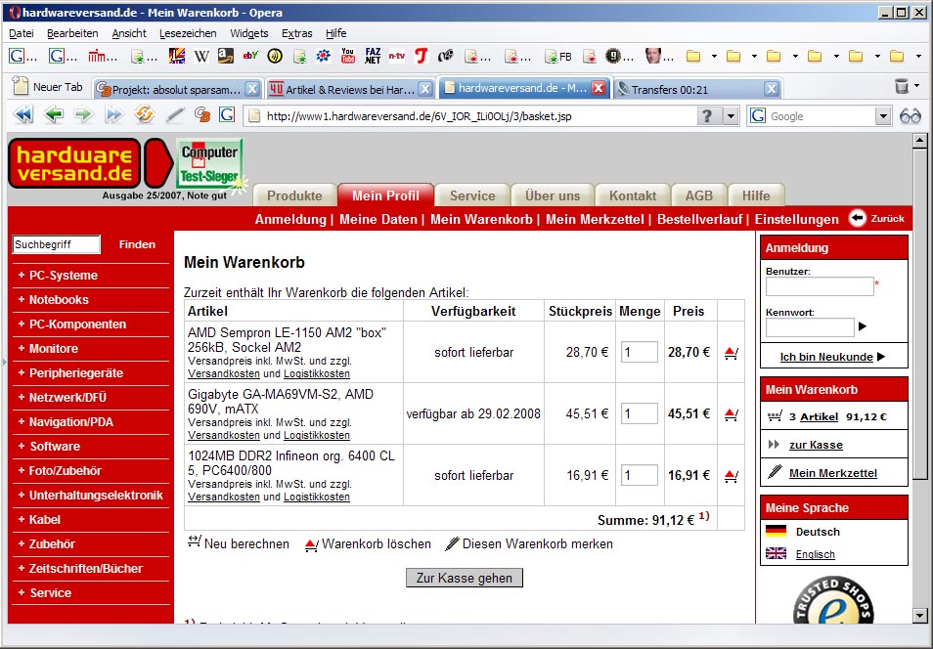933x649 pixels.
Task: Remove AMD Sempron LE-1150 from the basket
Action: pyautogui.click(x=732, y=353)
